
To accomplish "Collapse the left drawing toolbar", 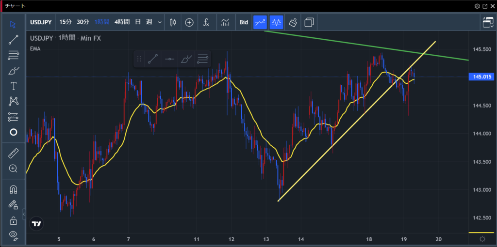I will [24, 214].
